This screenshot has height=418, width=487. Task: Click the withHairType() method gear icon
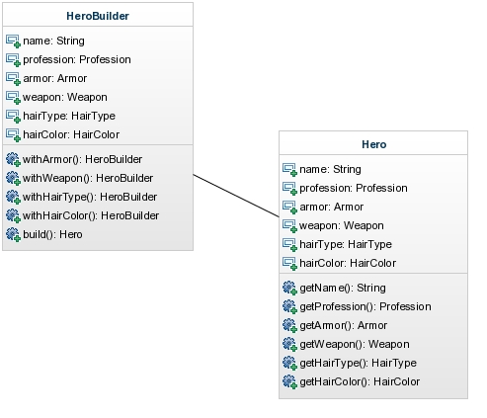(13, 198)
